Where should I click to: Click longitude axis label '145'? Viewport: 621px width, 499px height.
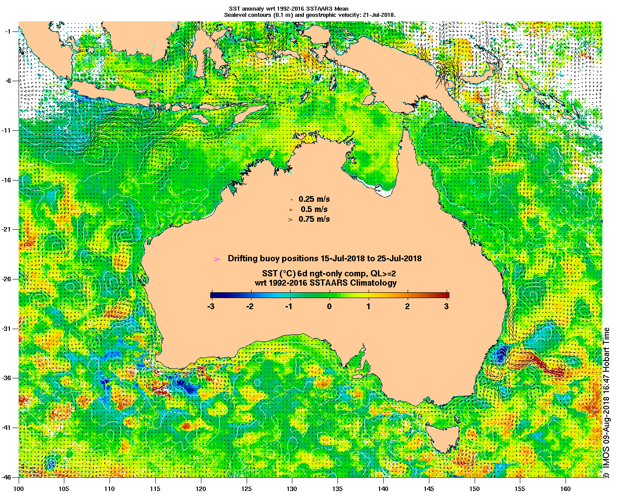(x=429, y=489)
